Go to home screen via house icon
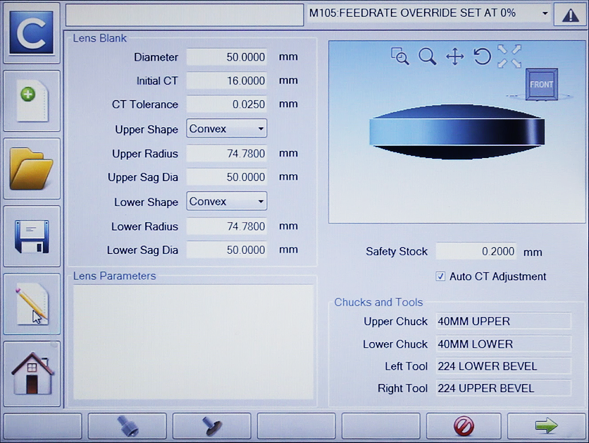The height and width of the screenshot is (443, 589). tap(32, 373)
